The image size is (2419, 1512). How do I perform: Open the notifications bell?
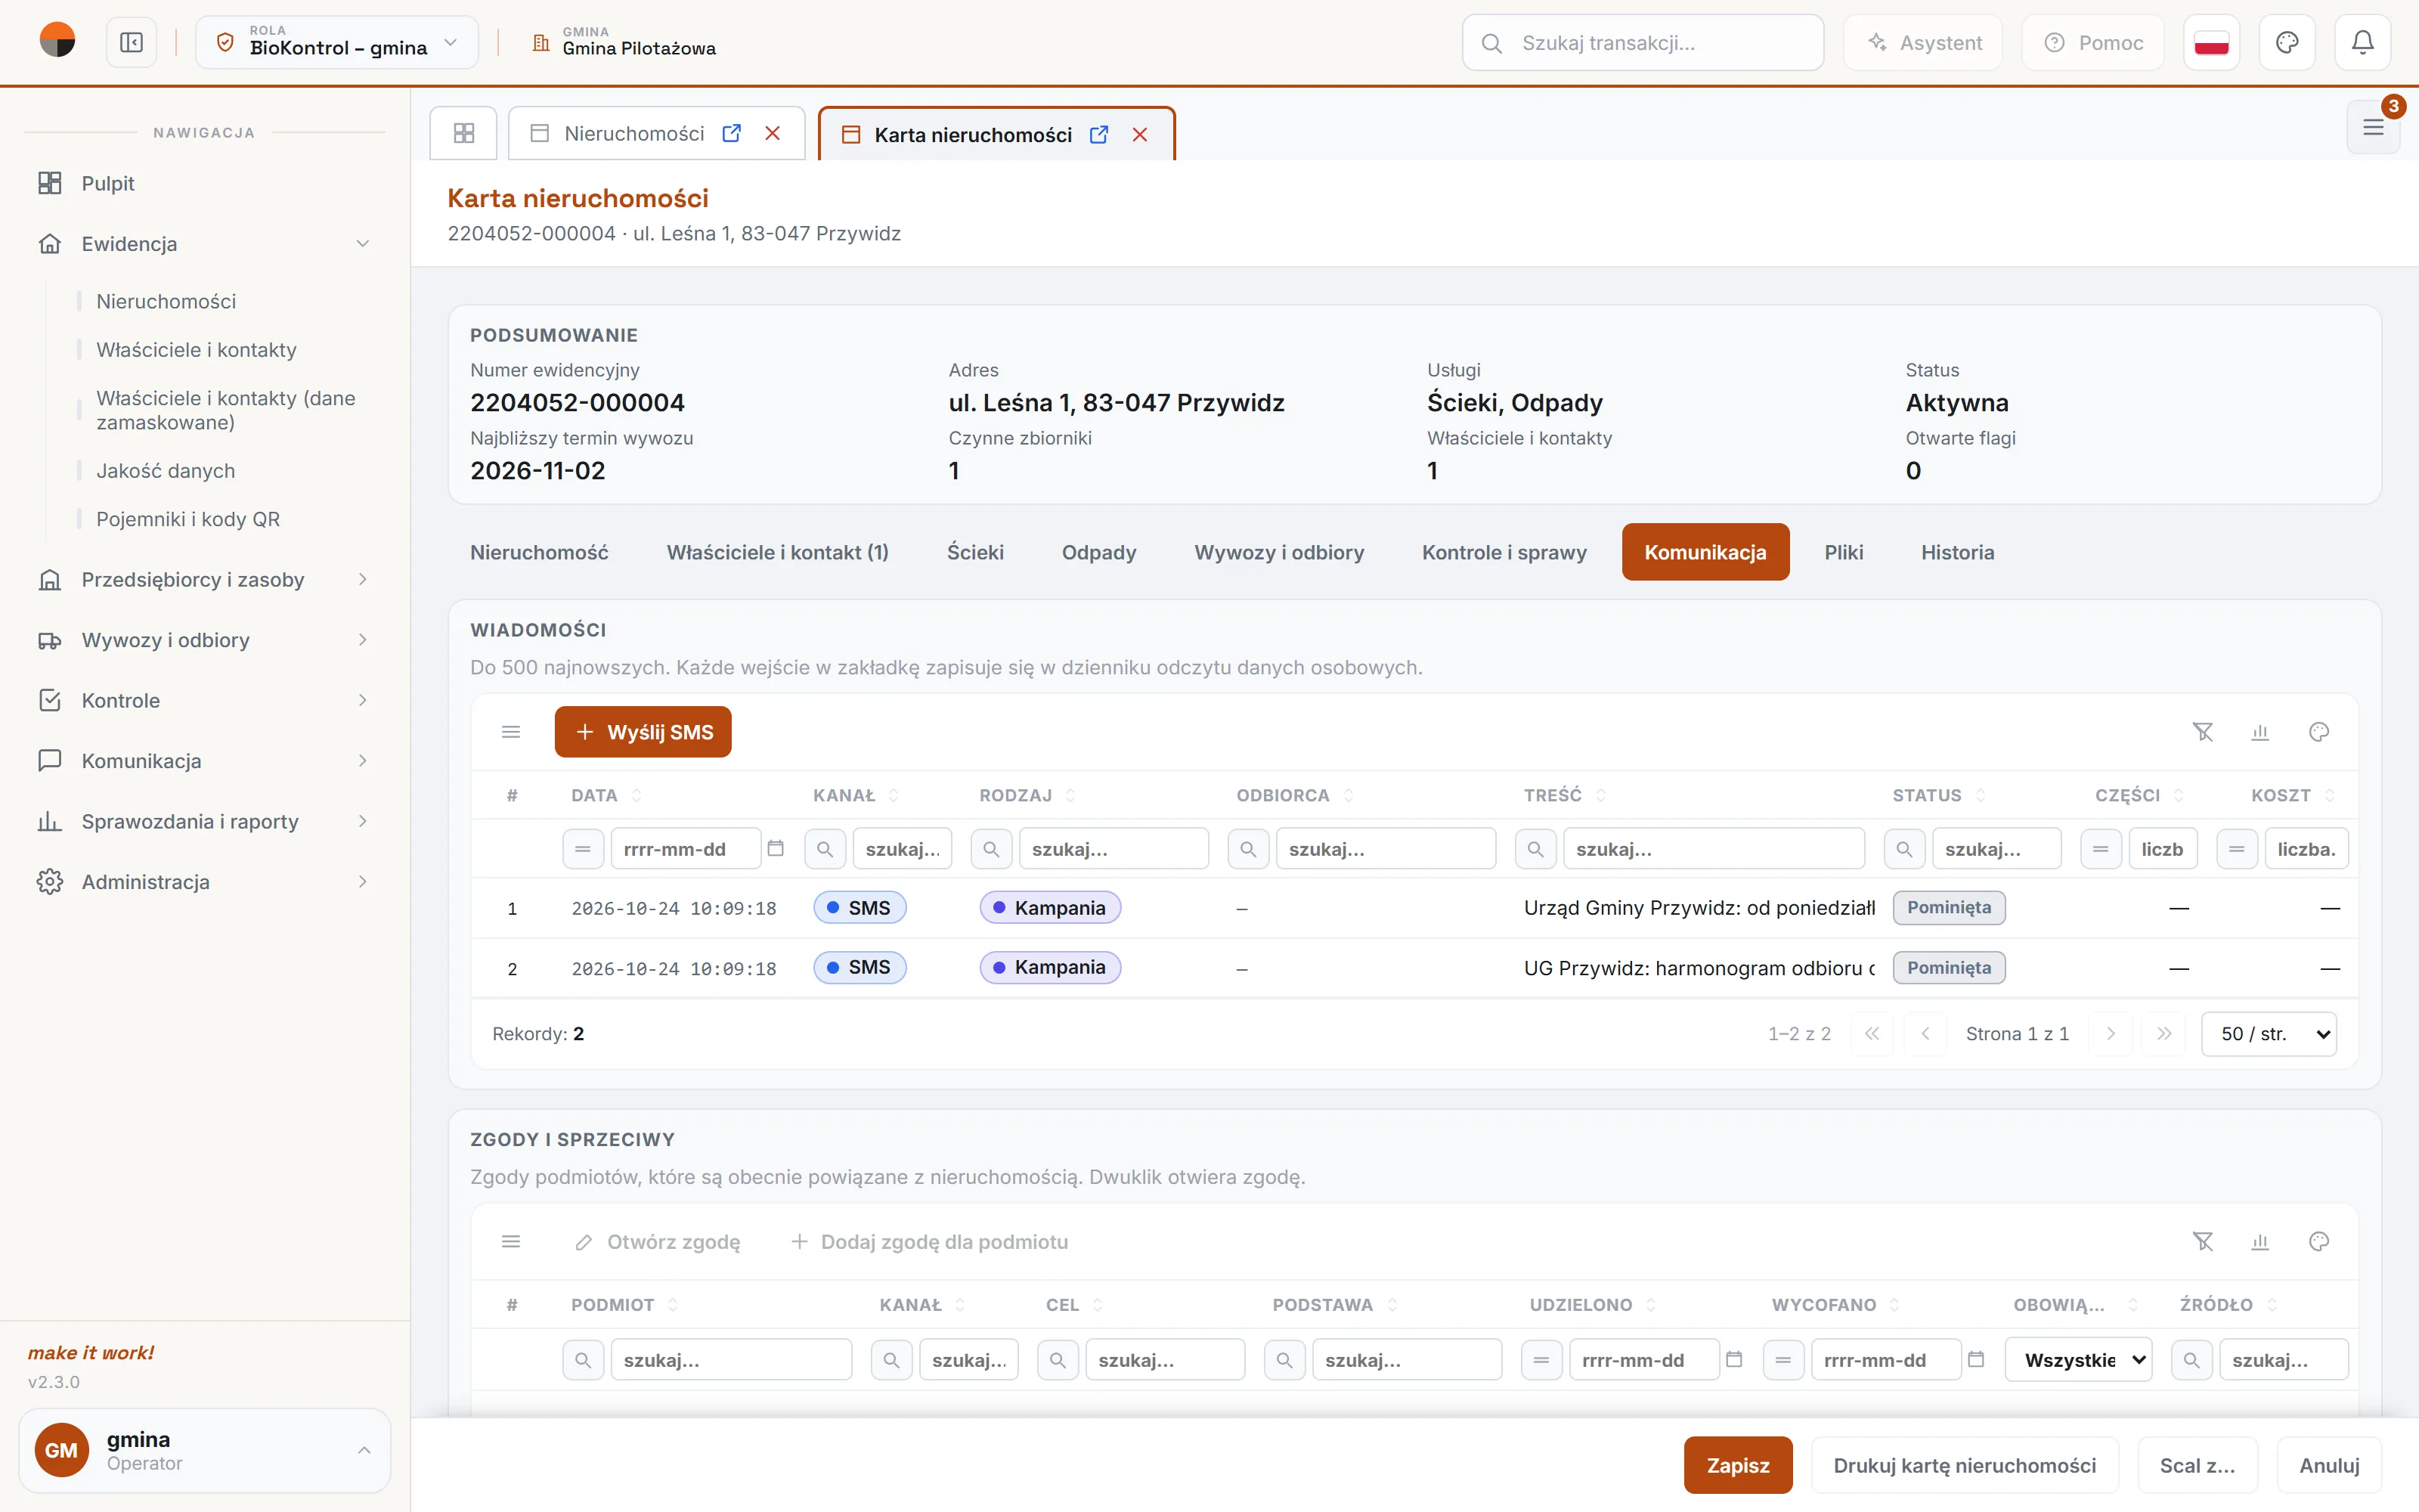[x=2362, y=42]
